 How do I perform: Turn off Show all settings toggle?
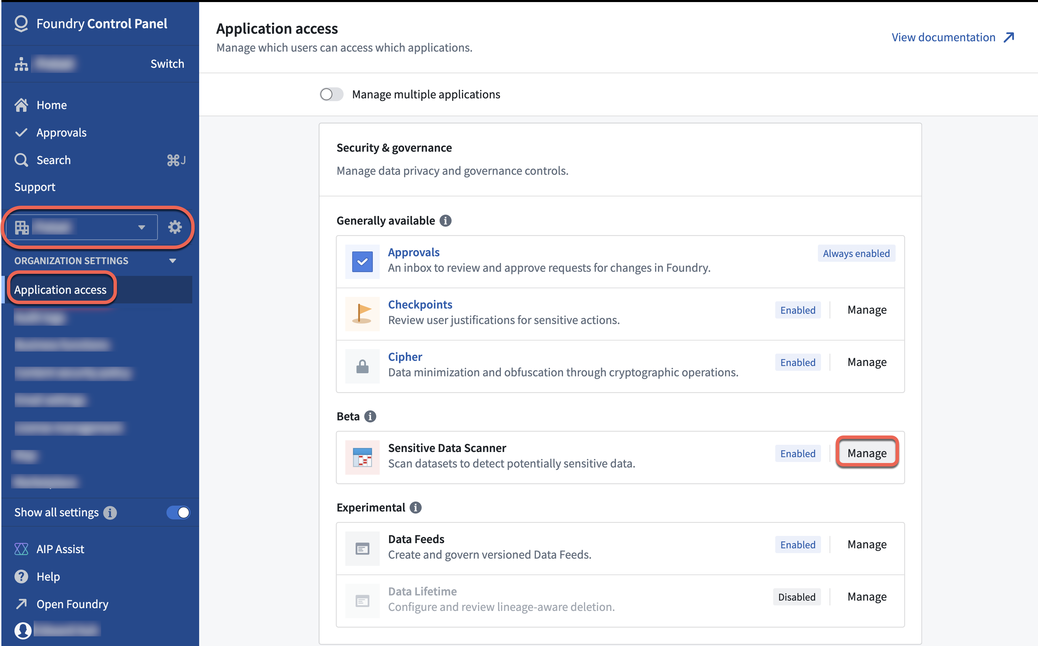tap(178, 513)
